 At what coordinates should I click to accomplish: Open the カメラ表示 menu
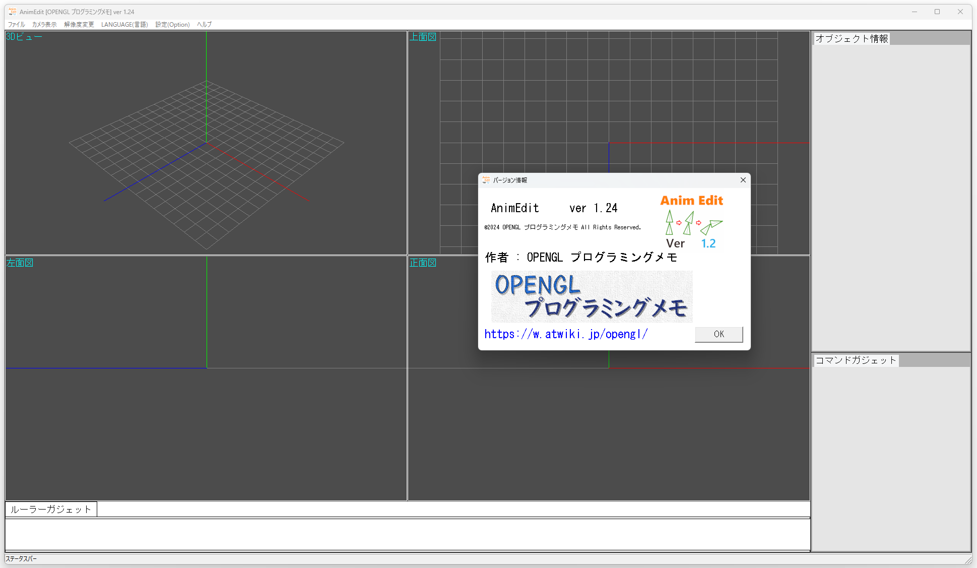pyautogui.click(x=44, y=24)
